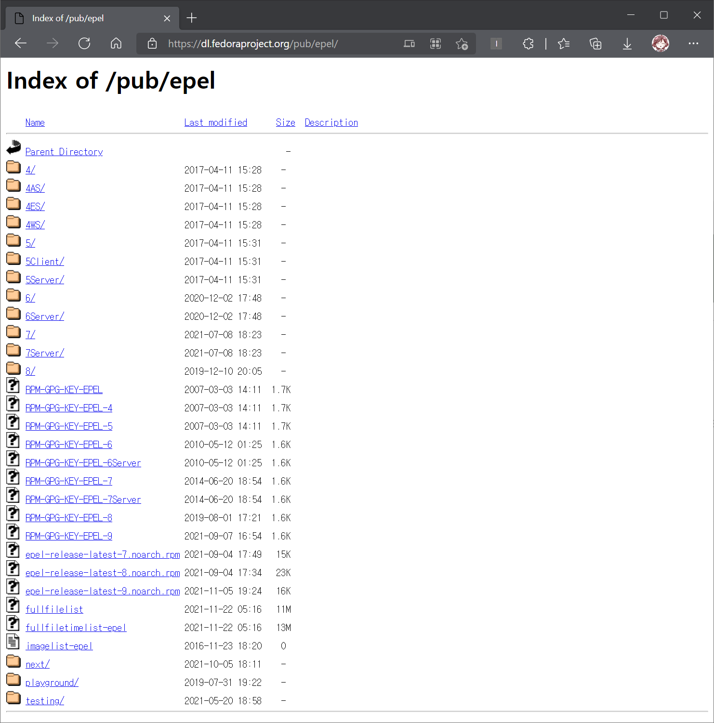714x723 pixels.
Task: Add this page to favorites
Action: [462, 44]
